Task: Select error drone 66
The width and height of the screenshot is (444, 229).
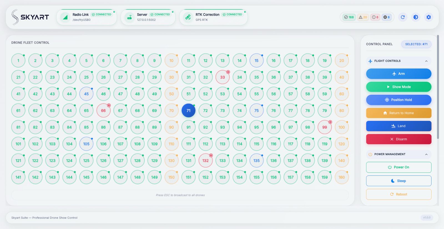Action: (103, 110)
